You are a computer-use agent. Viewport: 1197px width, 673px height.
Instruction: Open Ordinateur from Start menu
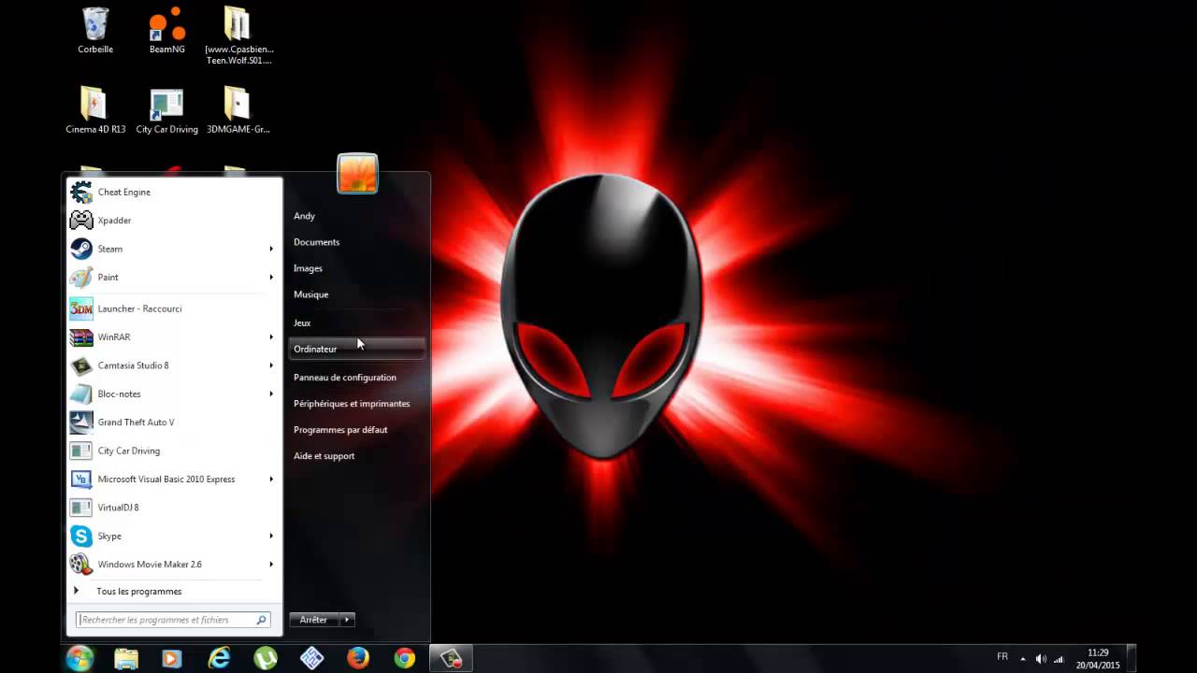357,349
